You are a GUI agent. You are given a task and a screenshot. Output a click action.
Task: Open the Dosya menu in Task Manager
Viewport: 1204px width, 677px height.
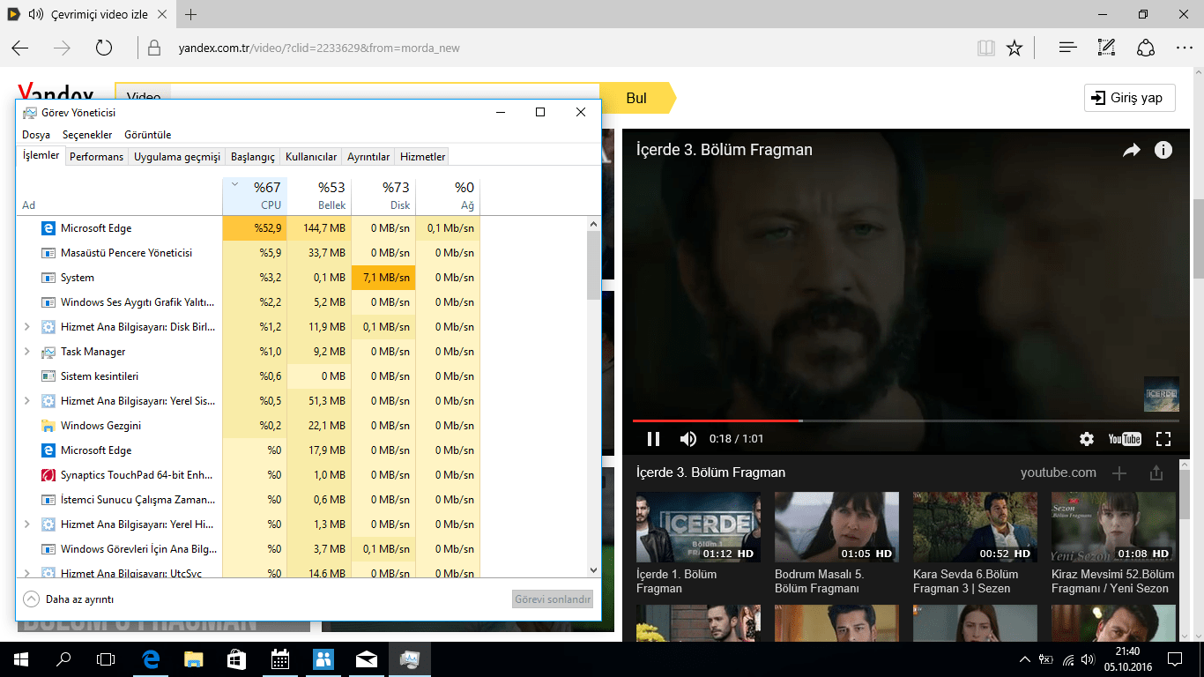point(36,135)
